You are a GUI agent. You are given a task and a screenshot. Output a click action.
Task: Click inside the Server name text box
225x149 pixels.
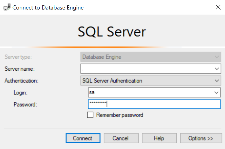click(146, 68)
